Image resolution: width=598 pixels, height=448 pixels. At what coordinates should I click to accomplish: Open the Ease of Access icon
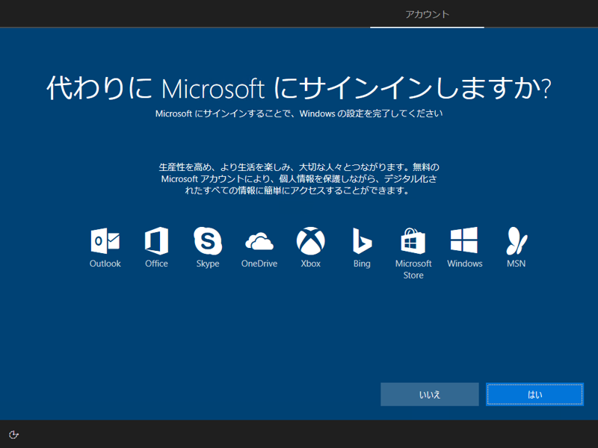pyautogui.click(x=13, y=435)
